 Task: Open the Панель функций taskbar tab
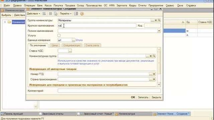[x=19, y=114]
